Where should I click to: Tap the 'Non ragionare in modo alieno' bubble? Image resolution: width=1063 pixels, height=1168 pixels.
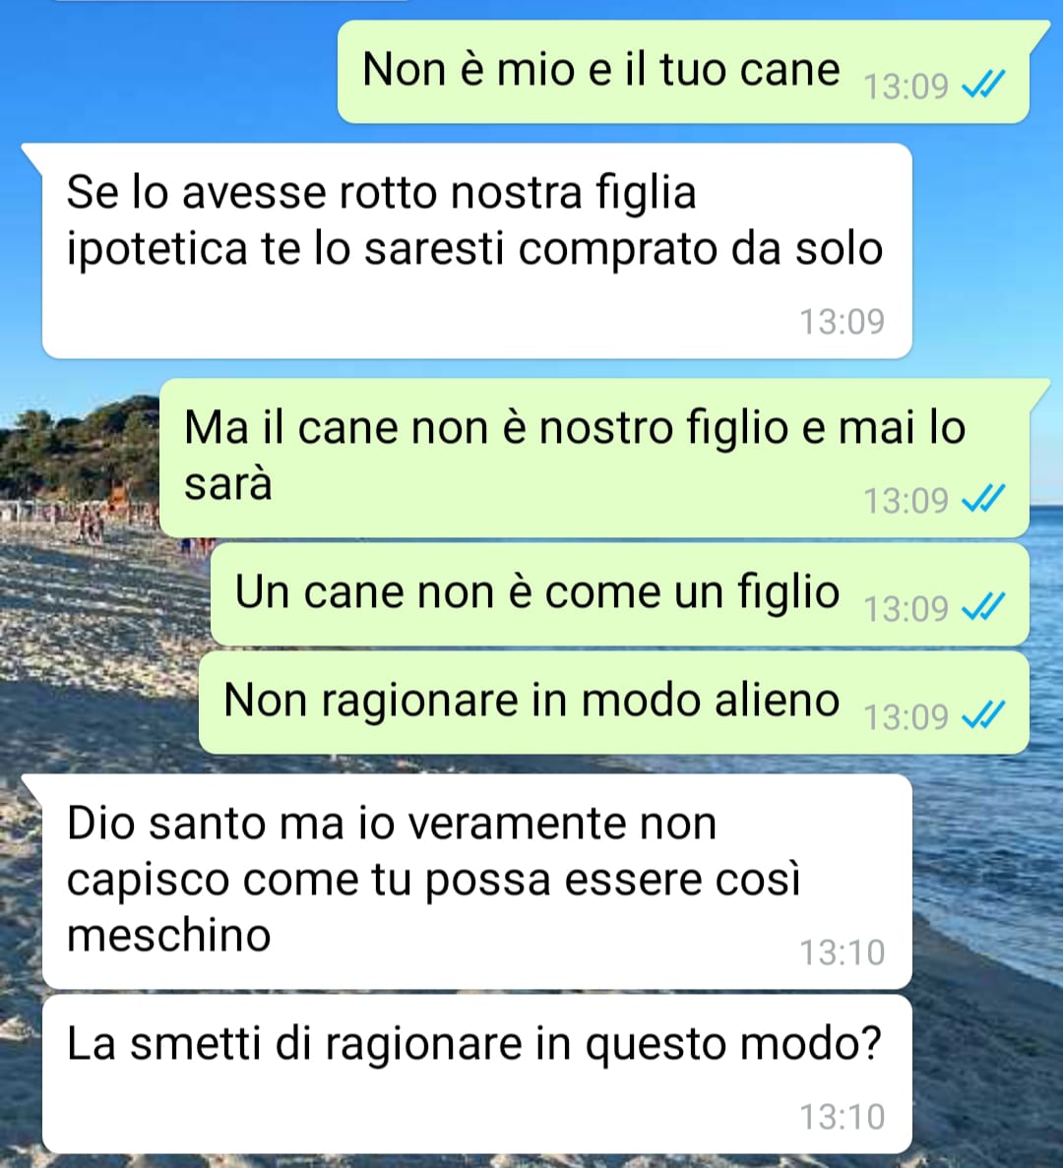point(614,704)
